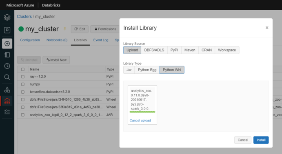
Task: Select Upload as library source
Action: (132, 50)
